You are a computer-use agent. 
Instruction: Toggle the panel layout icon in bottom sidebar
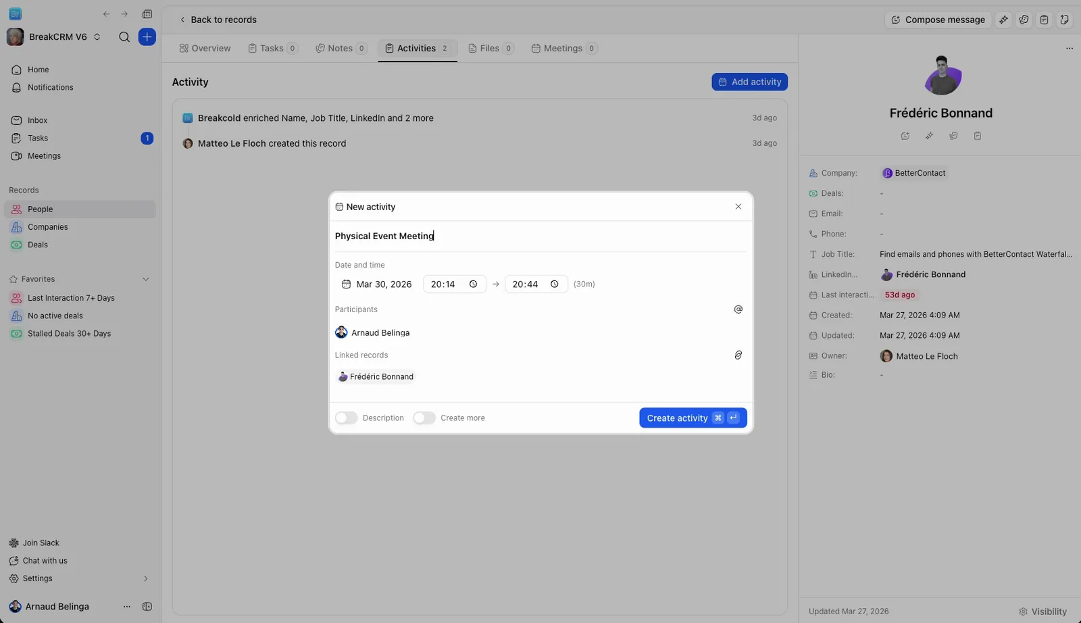(147, 607)
